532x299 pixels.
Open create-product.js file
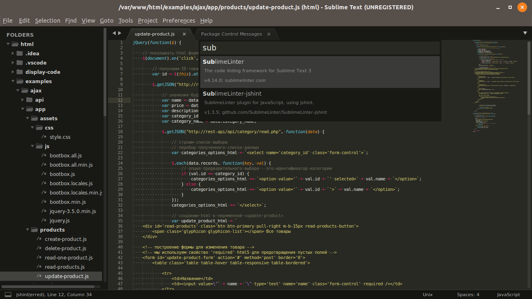(66, 239)
